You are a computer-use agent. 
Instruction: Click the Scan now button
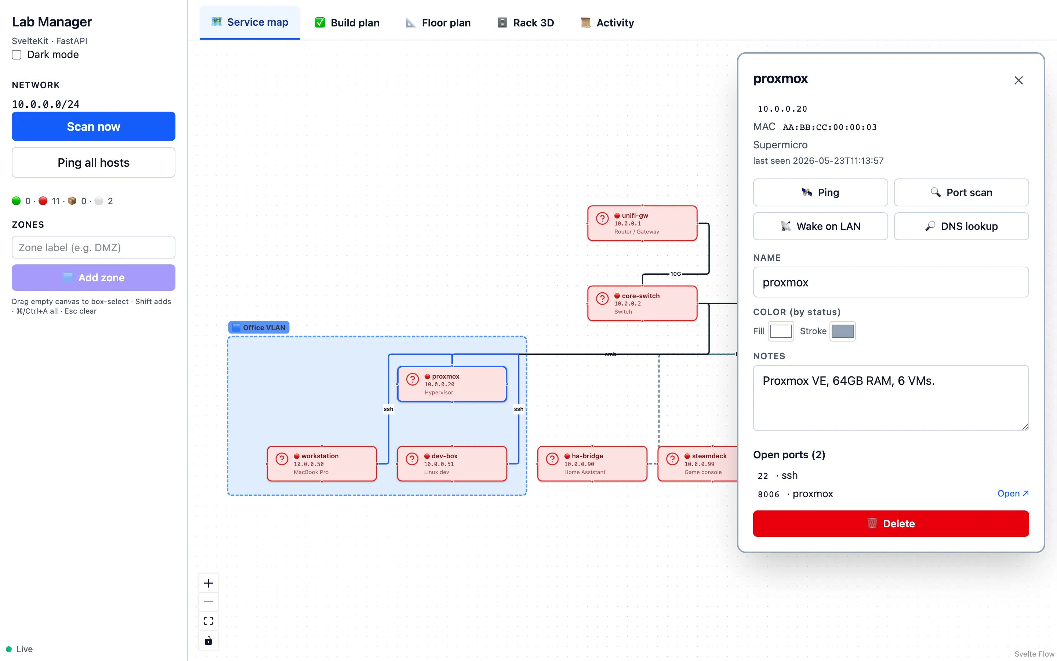[94, 126]
